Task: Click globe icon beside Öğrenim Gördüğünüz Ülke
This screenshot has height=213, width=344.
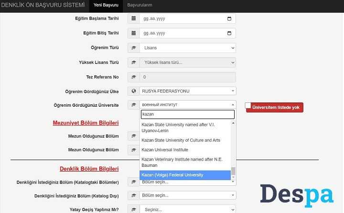Action: pos(134,91)
